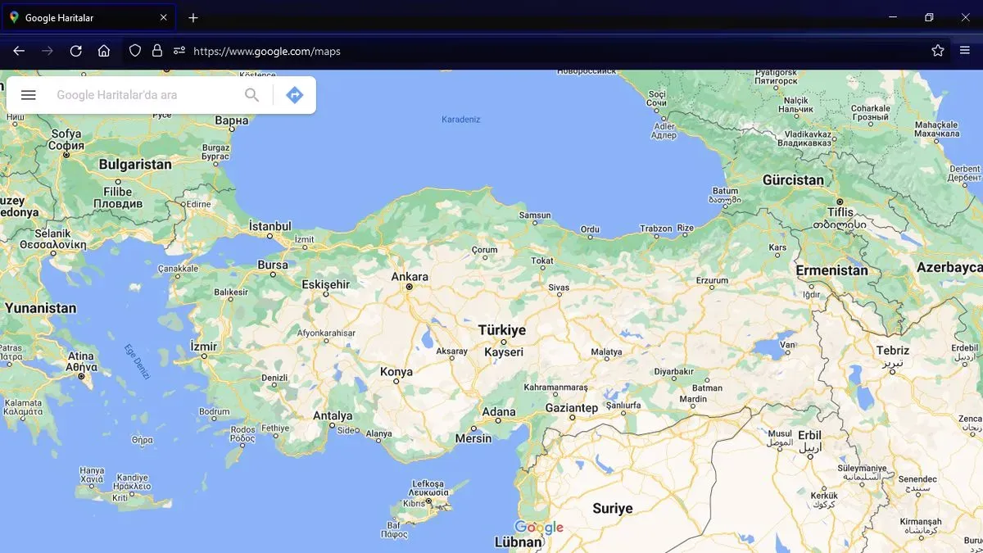Select the Google Haritalar tab
Image resolution: width=983 pixels, height=553 pixels.
(88, 17)
